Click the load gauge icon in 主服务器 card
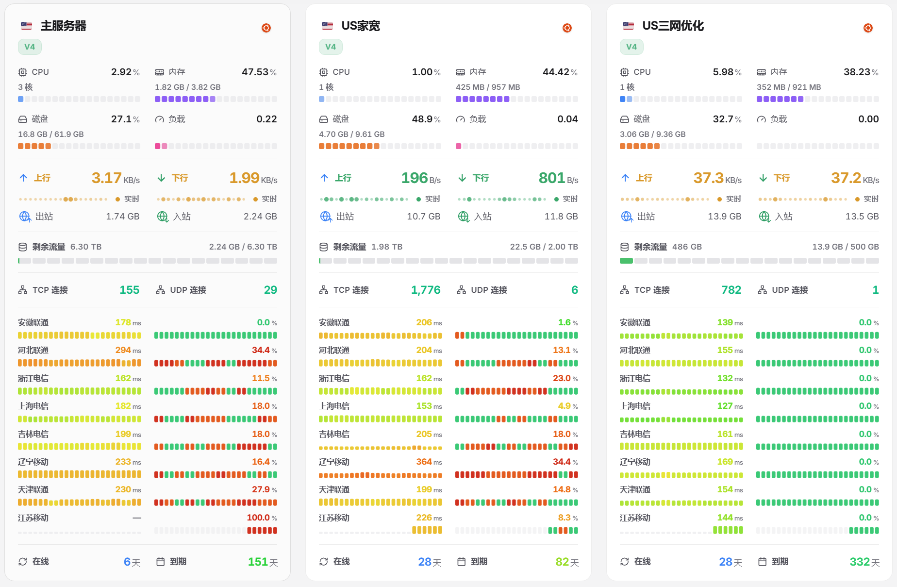897x587 pixels. click(159, 119)
